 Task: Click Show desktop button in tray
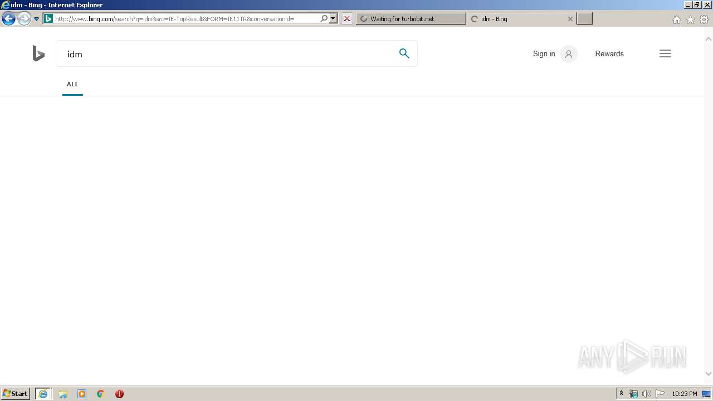tap(707, 394)
